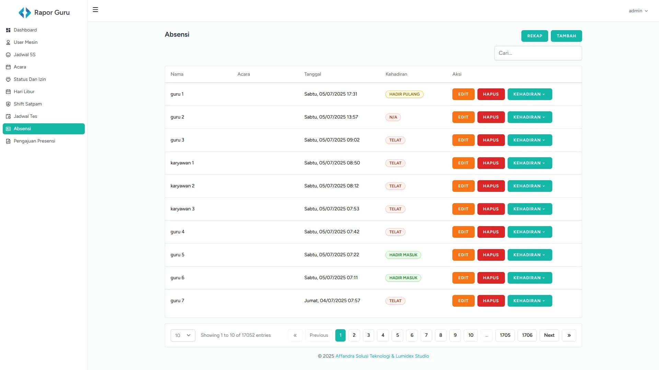
Task: Click the Shift Satpam shield icon
Action: [x=8, y=104]
